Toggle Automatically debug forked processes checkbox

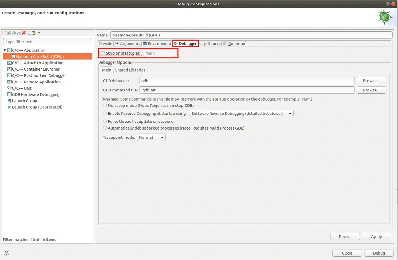coord(105,128)
